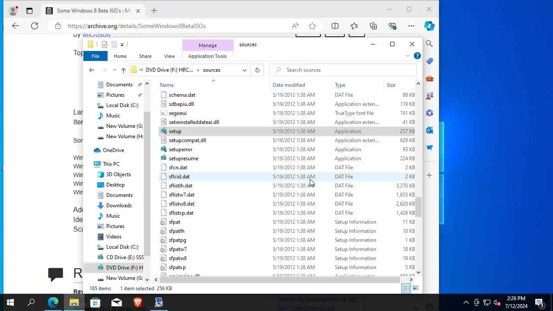553x311 pixels.
Task: Switch to View ribbon tab
Action: (169, 56)
